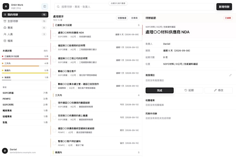Click the red 已逾期 badge in the details header
This screenshot has width=236, height=157.
coord(228,18)
